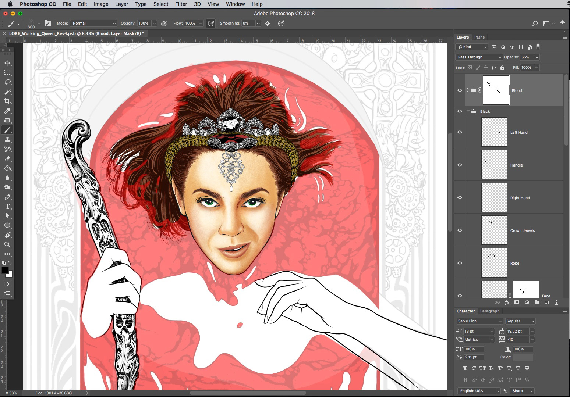Toggle visibility of Handle layer
The height and width of the screenshot is (397, 570).
(460, 165)
